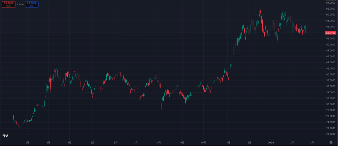Click the blue 56.8000 buy button
This screenshot has width=338, height=146.
[x=32, y=4]
